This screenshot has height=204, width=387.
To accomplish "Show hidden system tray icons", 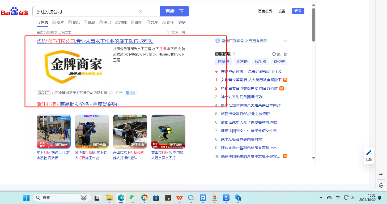I will pos(321,198).
